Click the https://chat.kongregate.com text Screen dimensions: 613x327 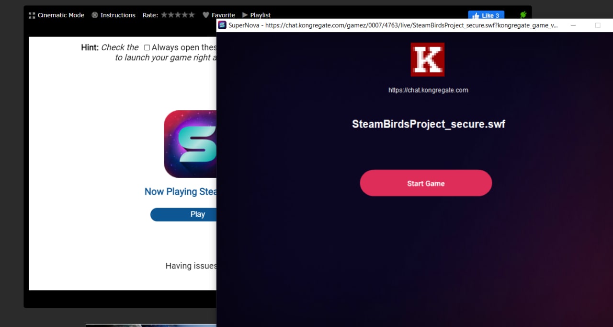coord(428,90)
